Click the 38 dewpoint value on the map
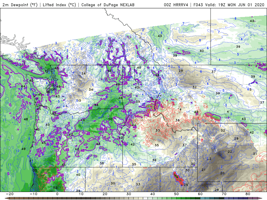This screenshot has width=267, height=200. 102,163
